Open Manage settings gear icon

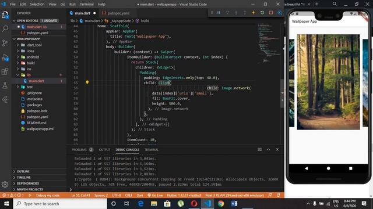(x=5, y=184)
